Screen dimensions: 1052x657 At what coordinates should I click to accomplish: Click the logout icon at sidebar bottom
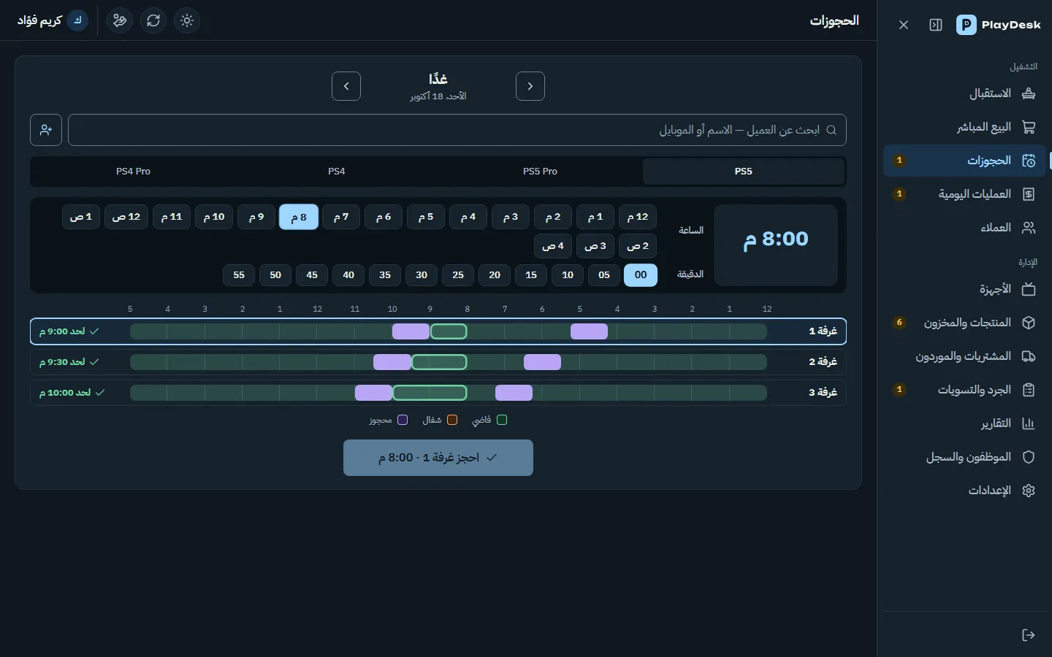1029,635
